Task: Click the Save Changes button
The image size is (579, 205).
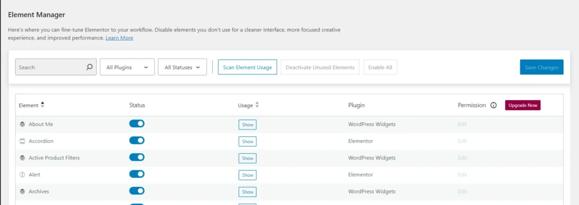Action: (x=542, y=68)
